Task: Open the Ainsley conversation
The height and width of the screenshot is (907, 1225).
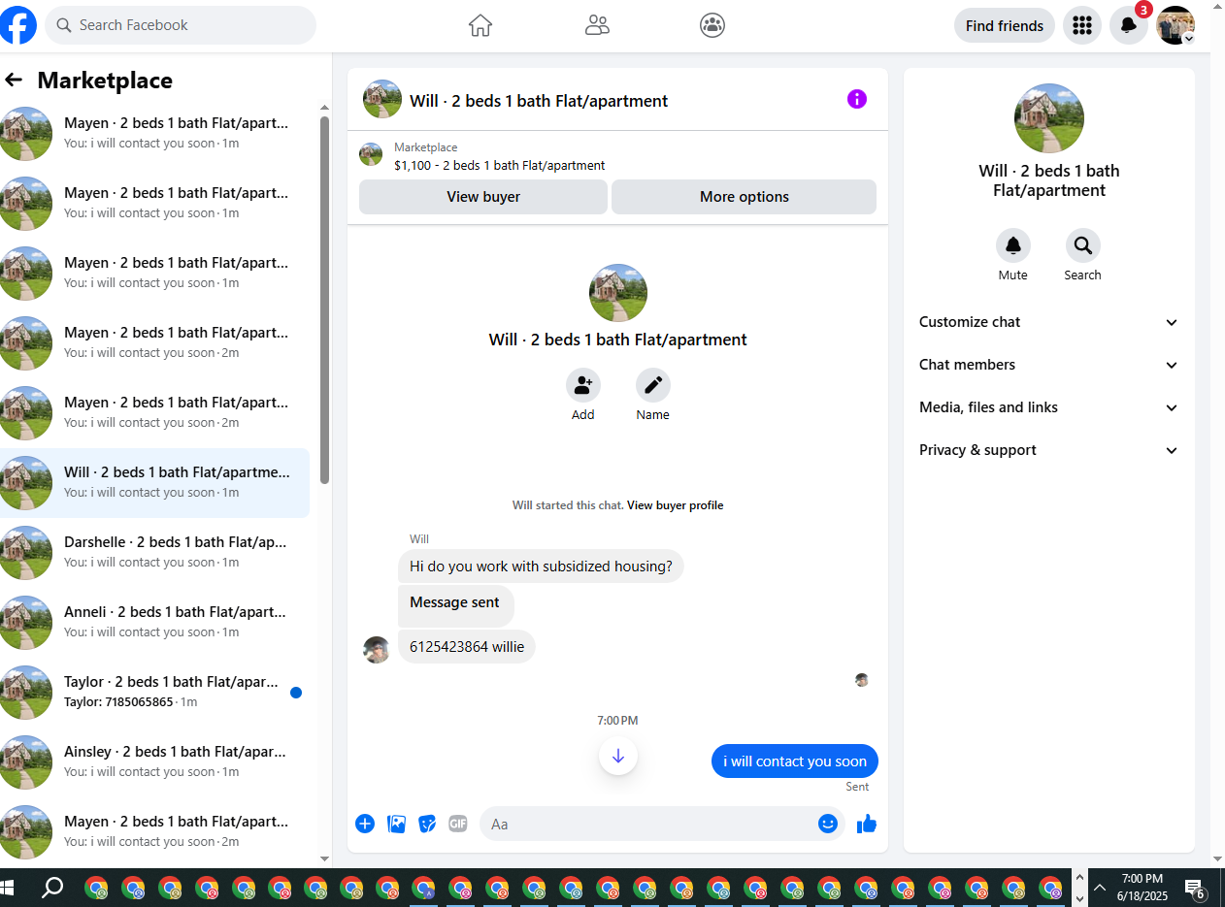Action: pyautogui.click(x=155, y=761)
